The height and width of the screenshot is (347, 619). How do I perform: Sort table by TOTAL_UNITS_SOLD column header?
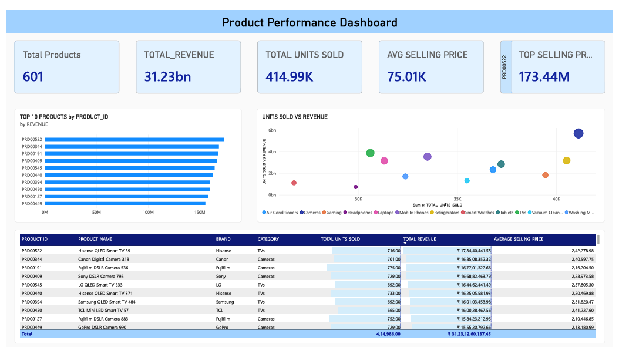(x=340, y=239)
